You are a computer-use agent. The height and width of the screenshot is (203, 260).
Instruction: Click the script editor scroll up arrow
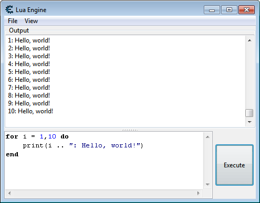click(x=207, y=137)
